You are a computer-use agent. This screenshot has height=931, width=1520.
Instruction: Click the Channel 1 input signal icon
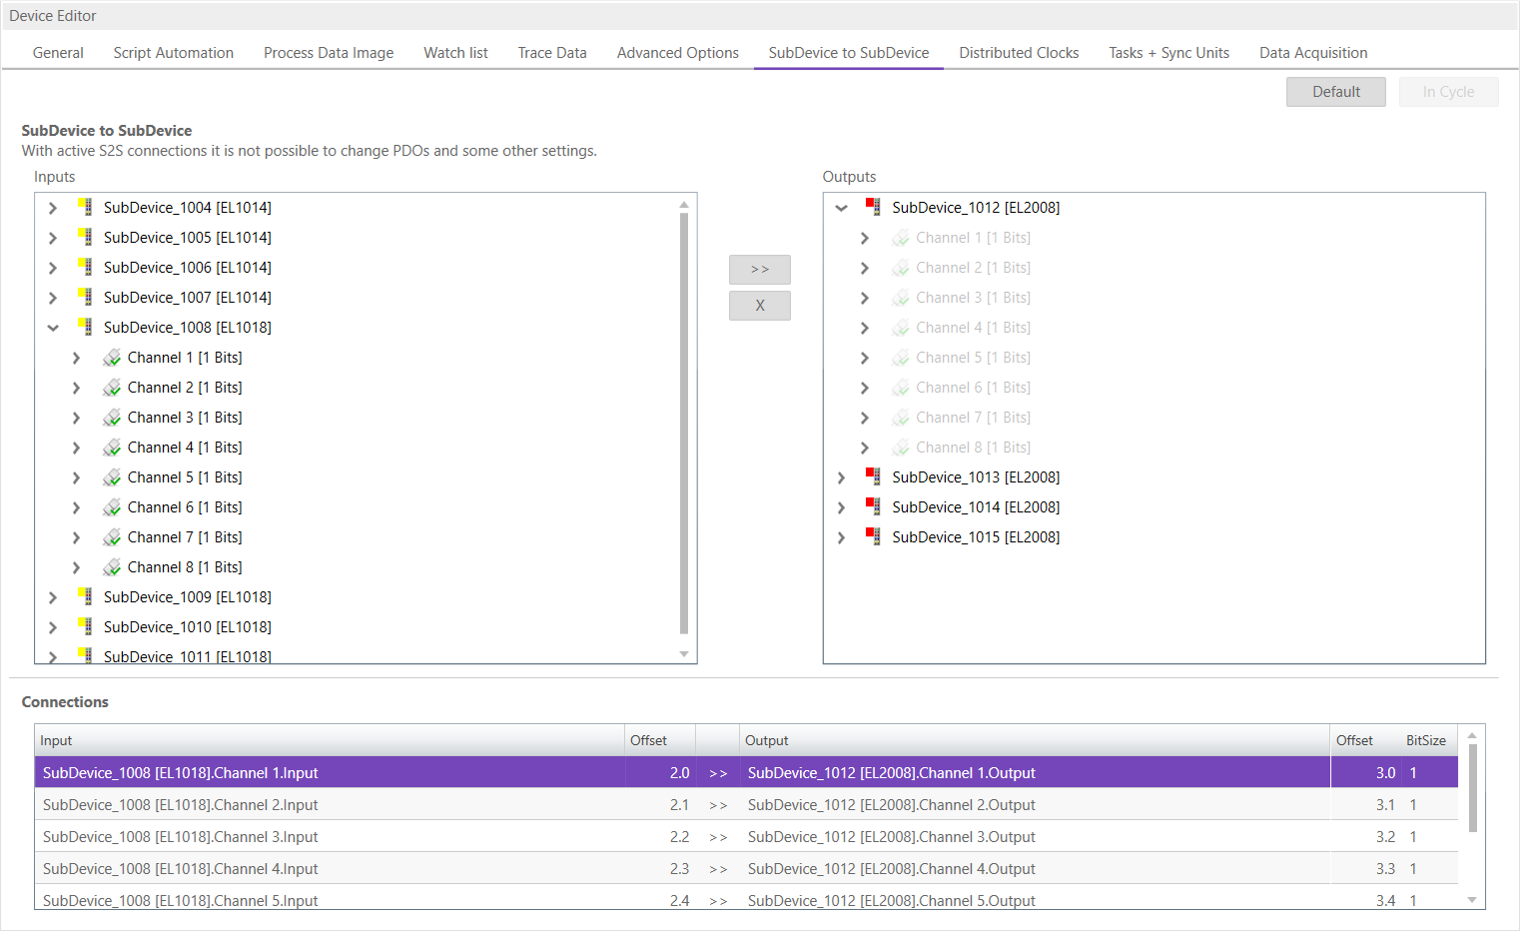[x=112, y=358]
